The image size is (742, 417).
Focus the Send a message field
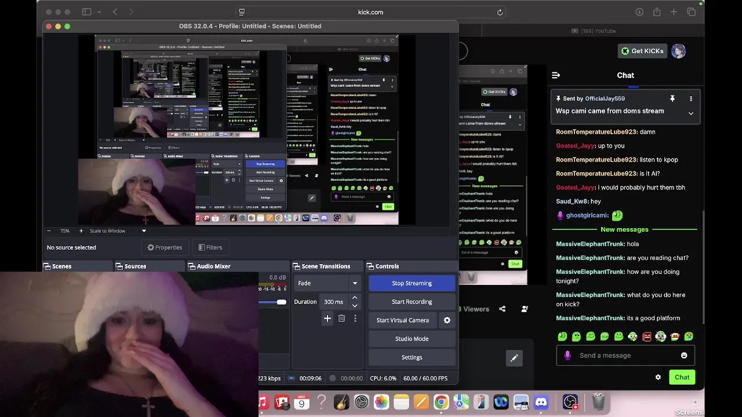point(625,356)
